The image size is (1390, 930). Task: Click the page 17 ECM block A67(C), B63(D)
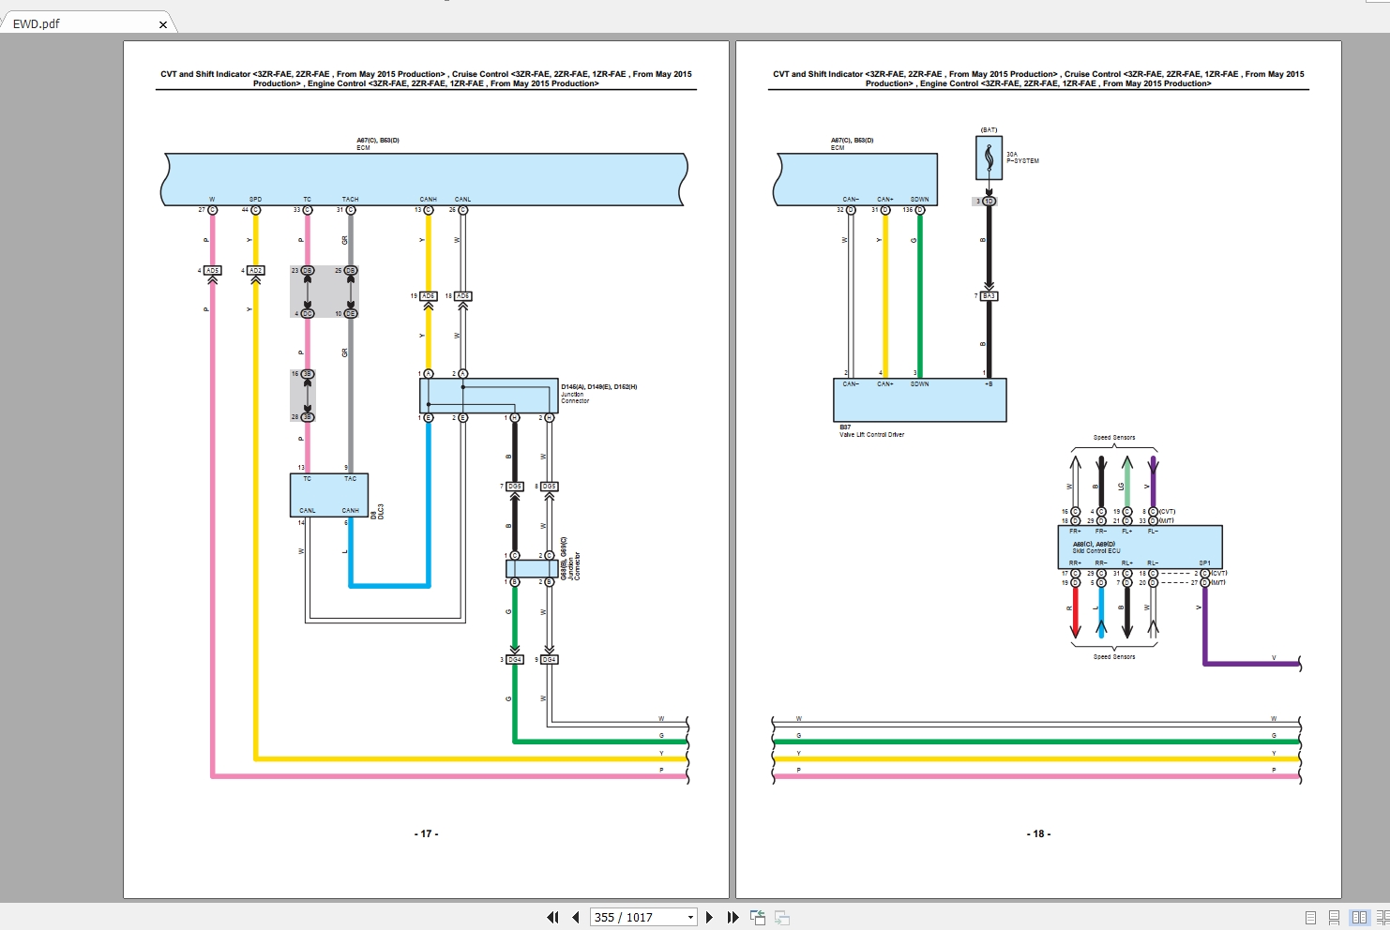424,179
